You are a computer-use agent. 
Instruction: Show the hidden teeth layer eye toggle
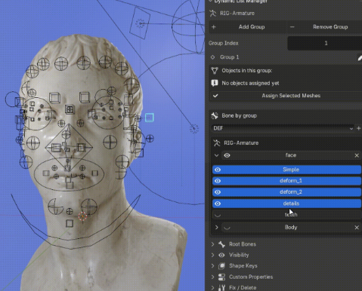tap(218, 215)
